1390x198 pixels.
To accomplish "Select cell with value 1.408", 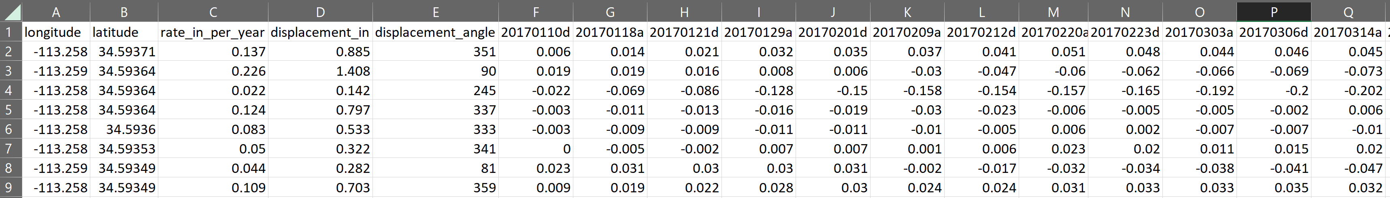I will tap(320, 71).
